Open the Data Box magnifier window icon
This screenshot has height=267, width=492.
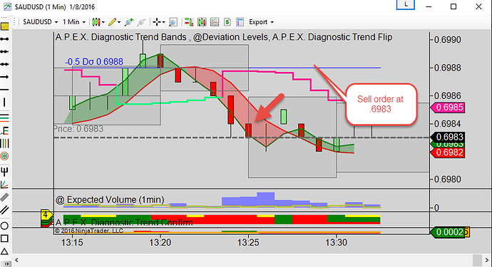[x=173, y=22]
